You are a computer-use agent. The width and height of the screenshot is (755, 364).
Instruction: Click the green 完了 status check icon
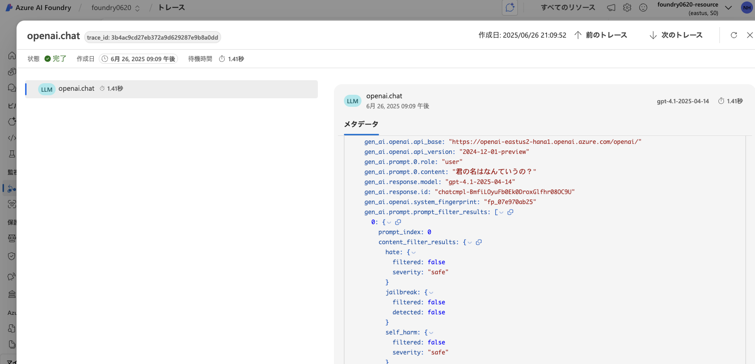click(48, 59)
